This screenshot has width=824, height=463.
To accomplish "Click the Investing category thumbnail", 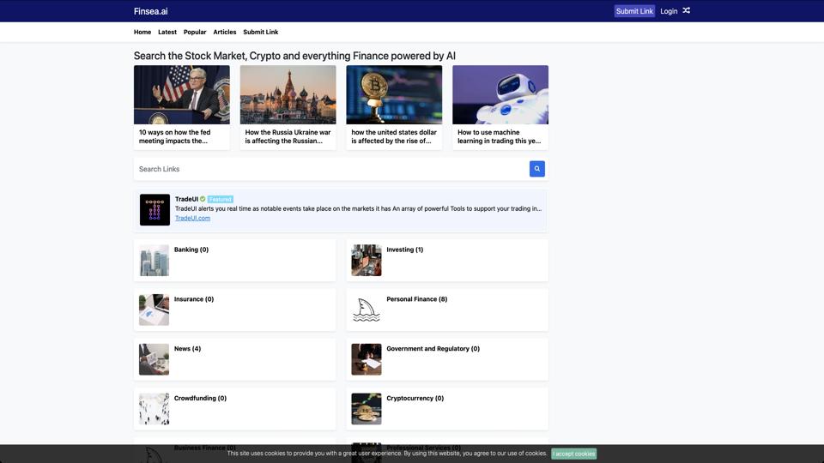I will click(x=367, y=261).
